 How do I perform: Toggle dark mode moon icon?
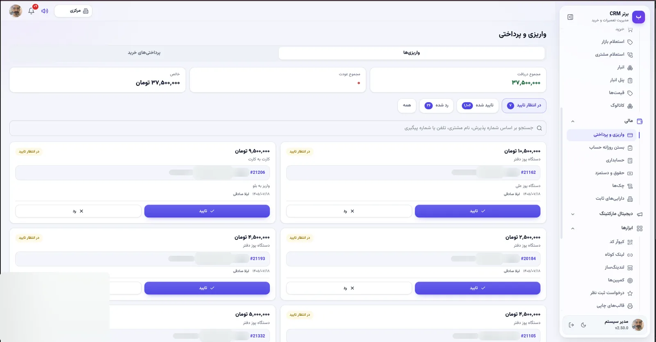583,325
